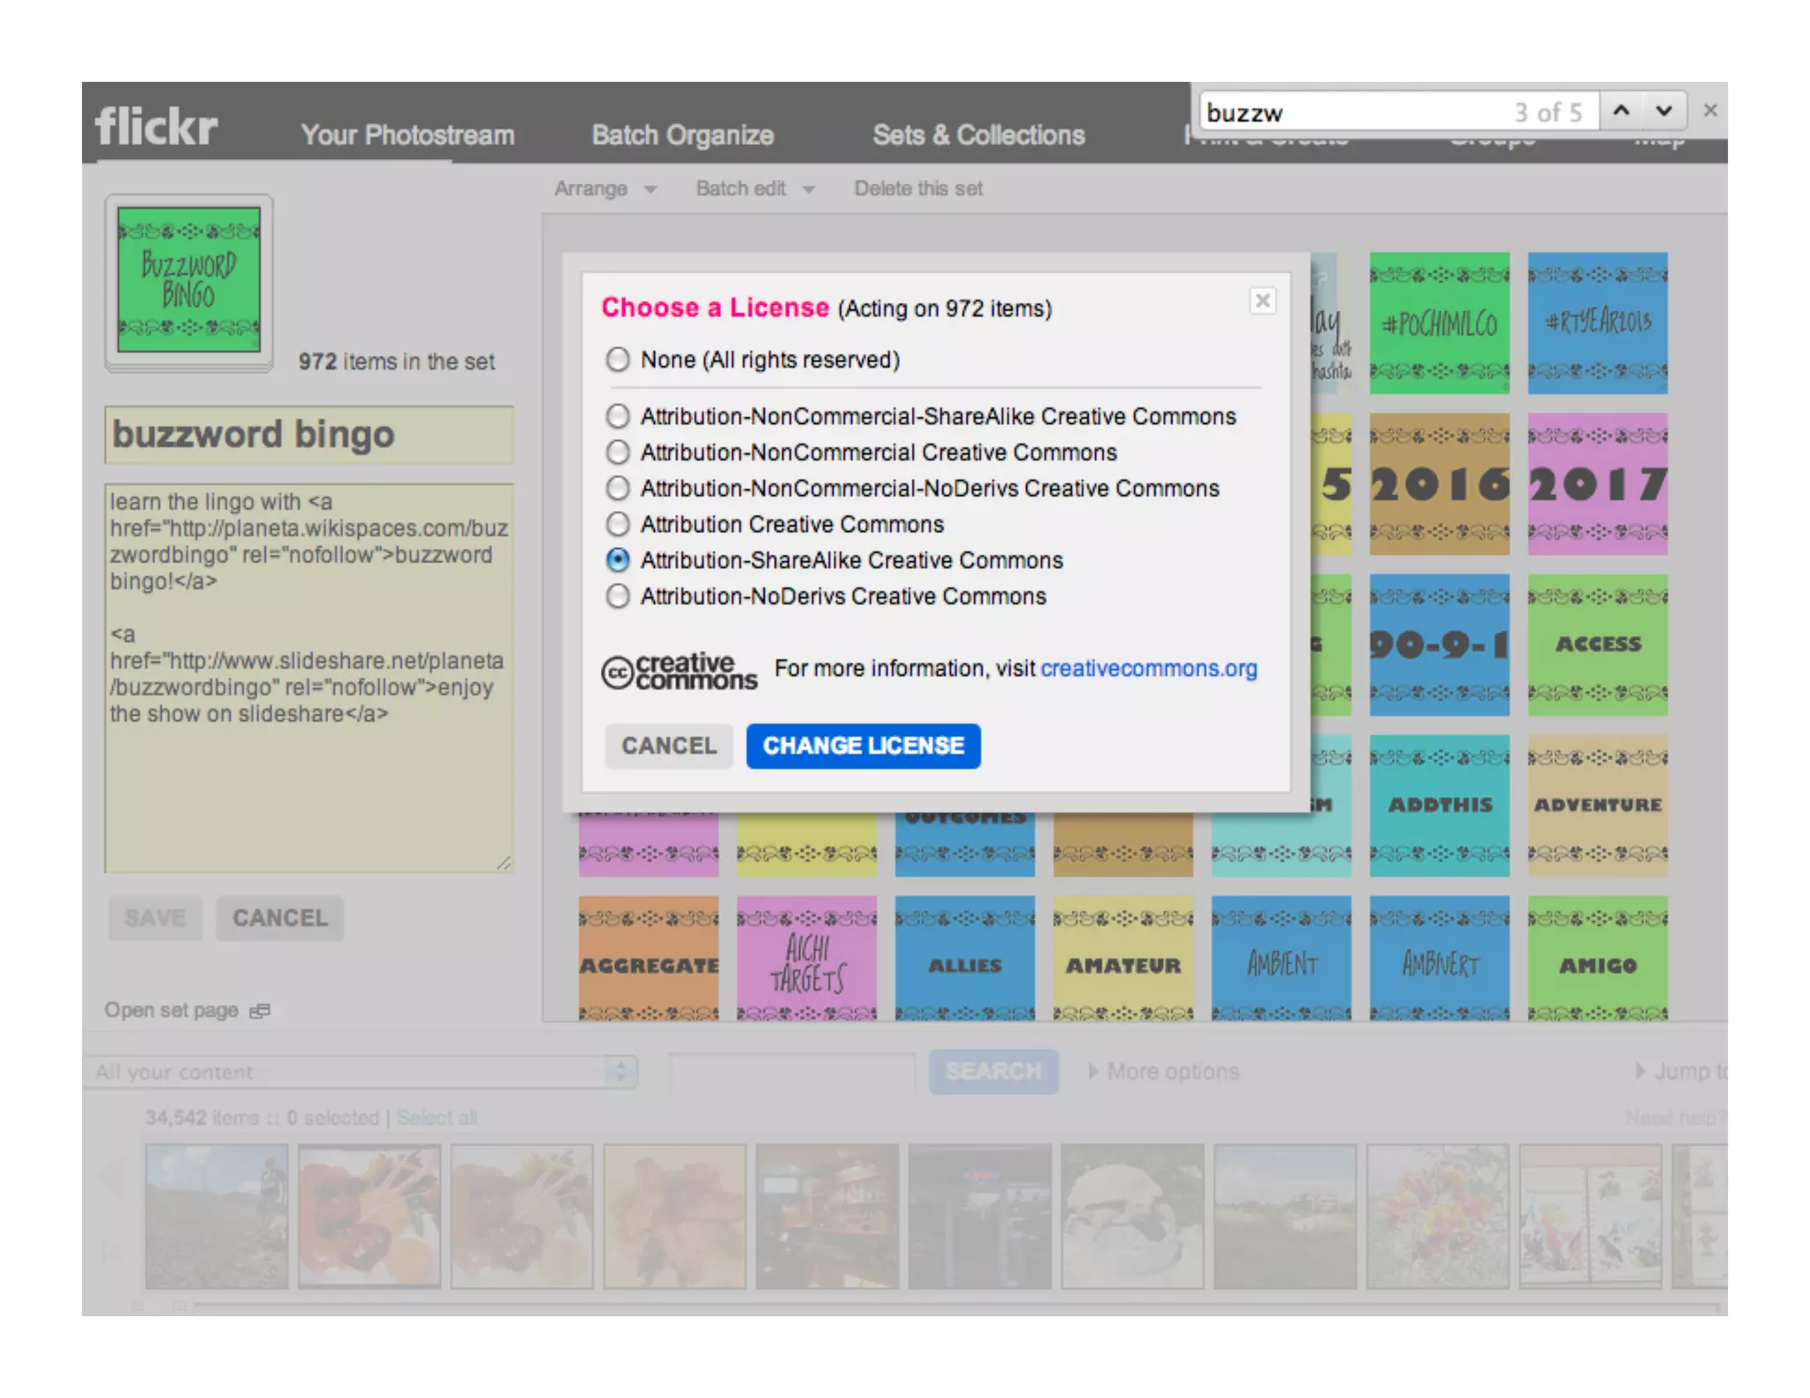The image size is (1810, 1398).
Task: Open Sets & Collections tab
Action: pos(978,135)
